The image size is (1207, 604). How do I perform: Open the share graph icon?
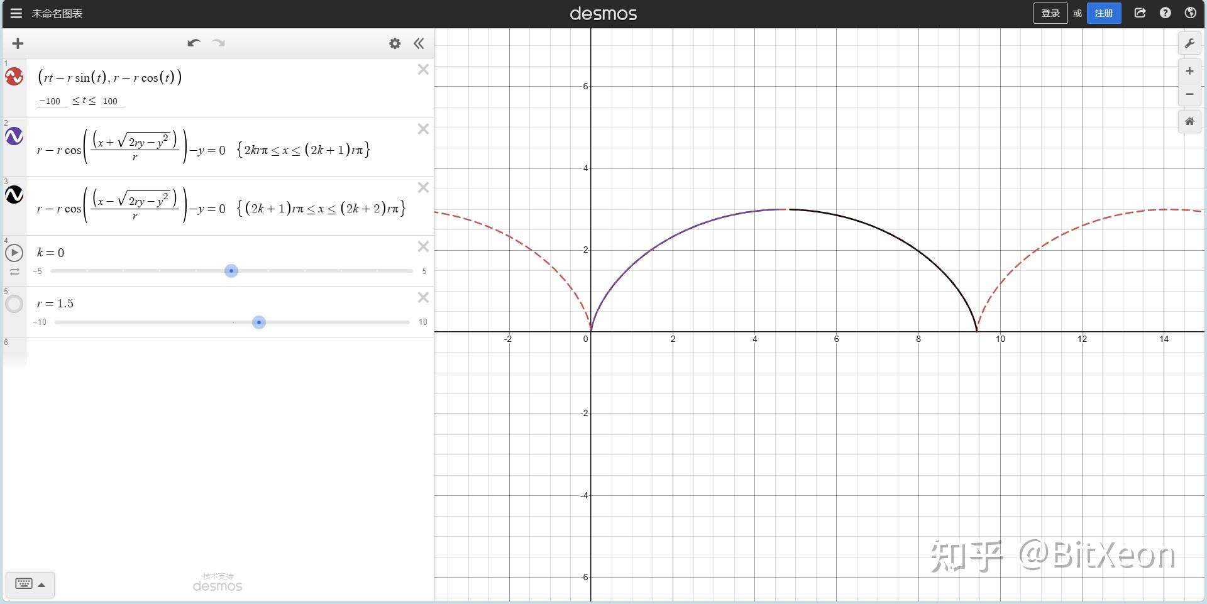click(1140, 13)
